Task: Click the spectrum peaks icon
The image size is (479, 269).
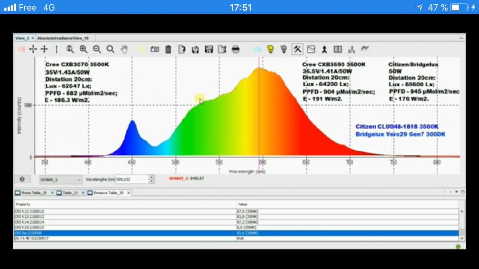Action: tap(351, 49)
